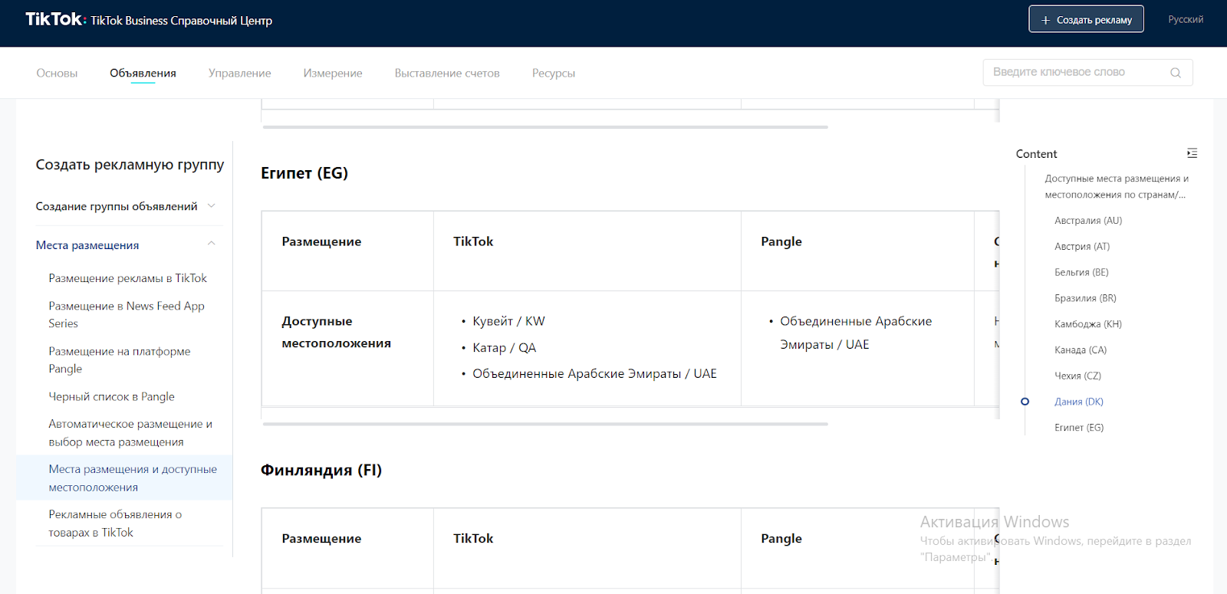1227x594 pixels.
Task: Open Автоматическое размещение и выбор места
Action: point(130,432)
